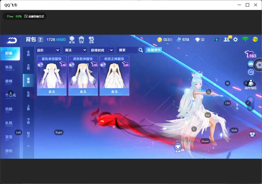The width and height of the screenshot is (262, 184).
Task: Open the 捏脸 face customization icon
Action: coord(72,40)
